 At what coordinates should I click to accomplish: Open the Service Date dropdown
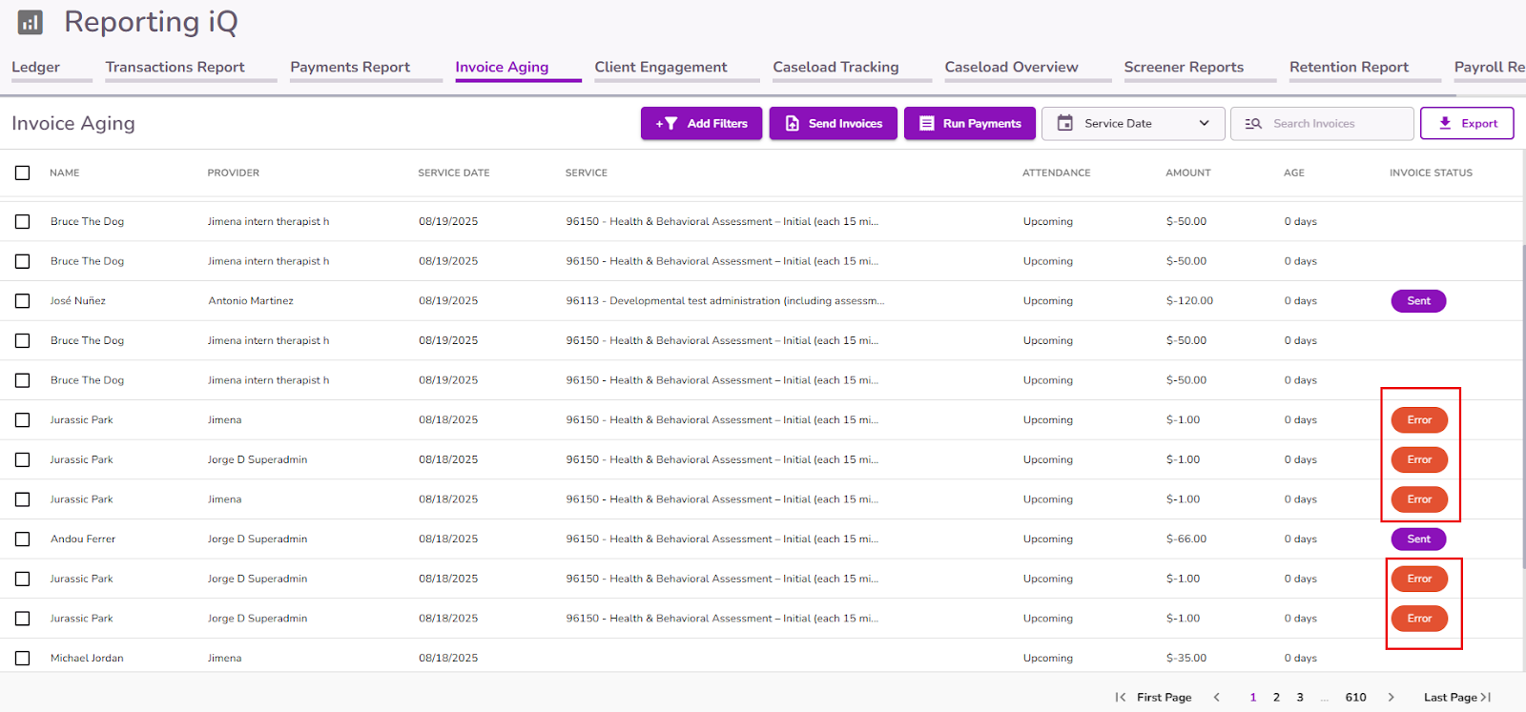tap(1133, 123)
